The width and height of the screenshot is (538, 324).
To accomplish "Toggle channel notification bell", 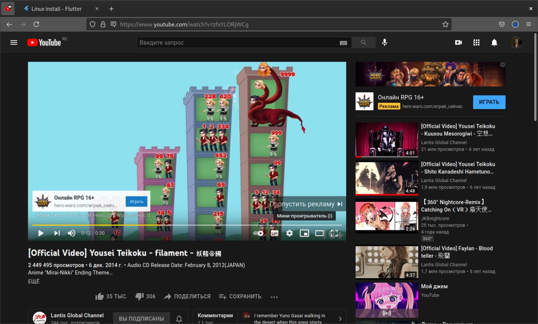I will point(179,319).
